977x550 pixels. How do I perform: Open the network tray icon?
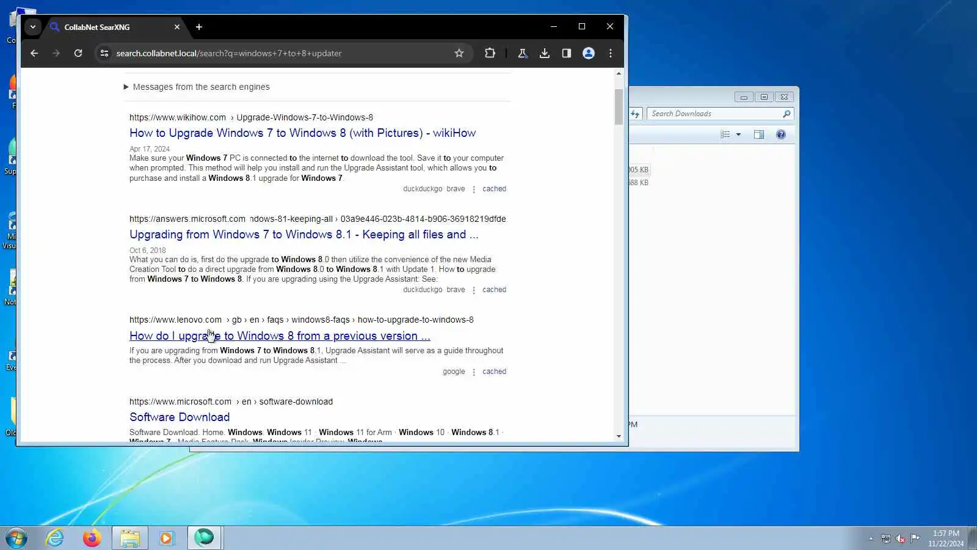pyautogui.click(x=886, y=538)
